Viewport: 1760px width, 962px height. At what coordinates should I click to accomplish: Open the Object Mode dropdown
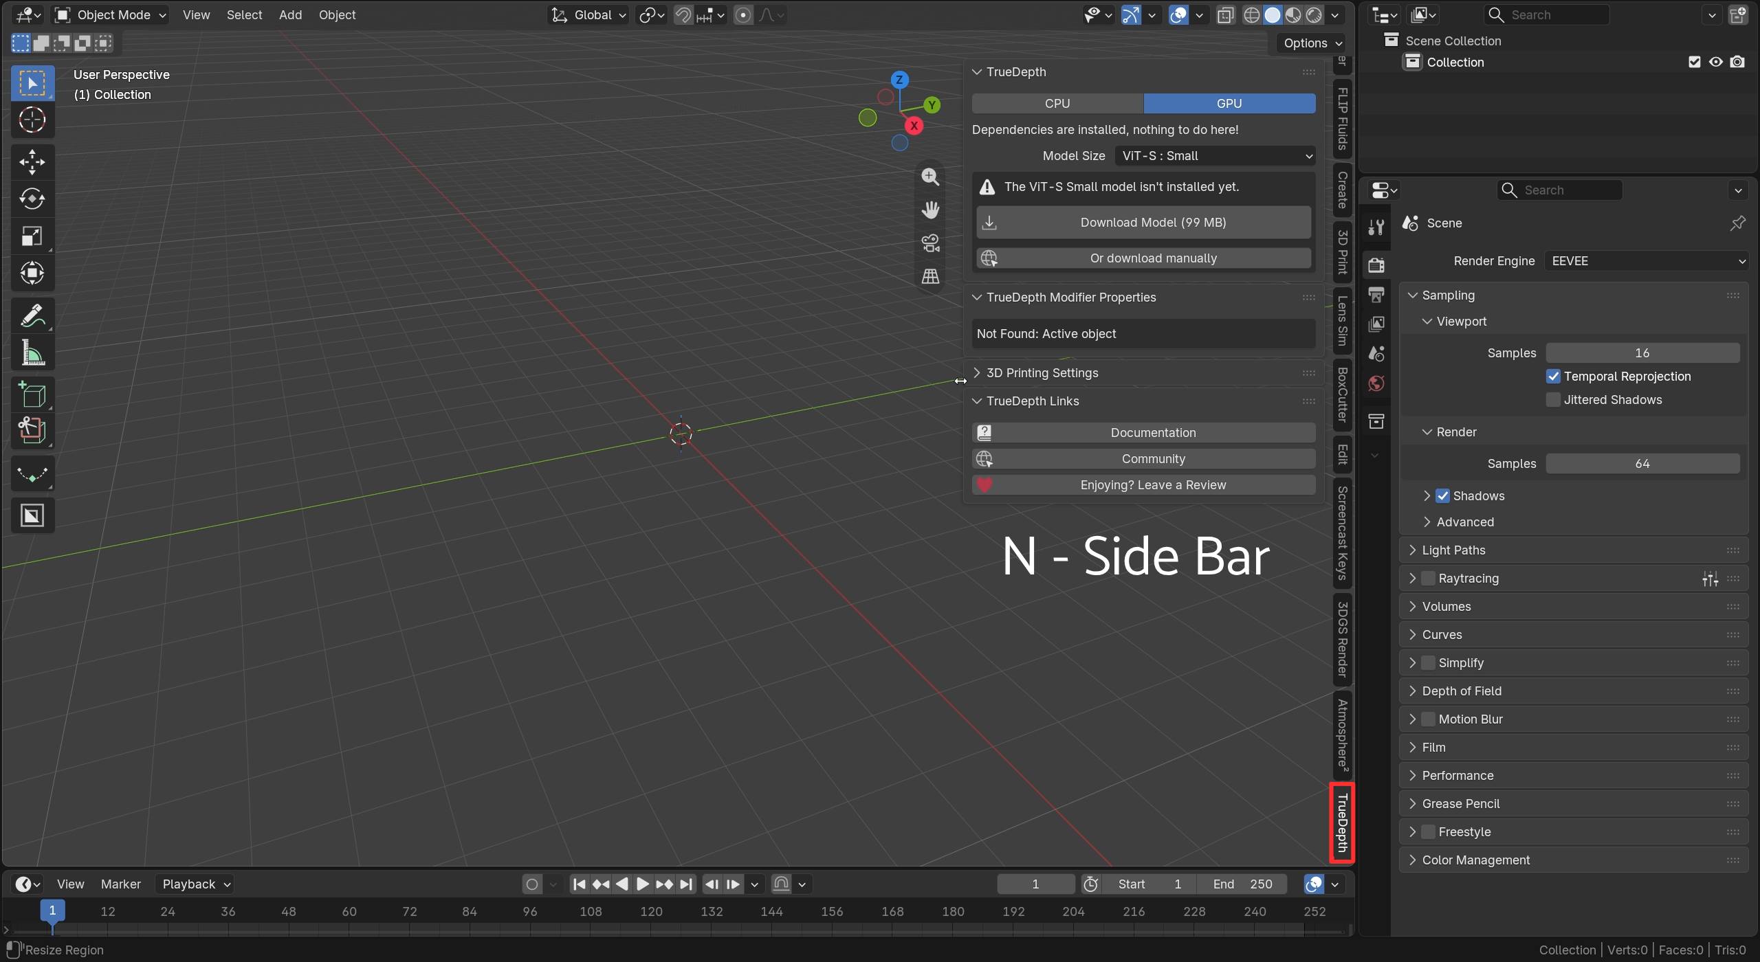110,15
